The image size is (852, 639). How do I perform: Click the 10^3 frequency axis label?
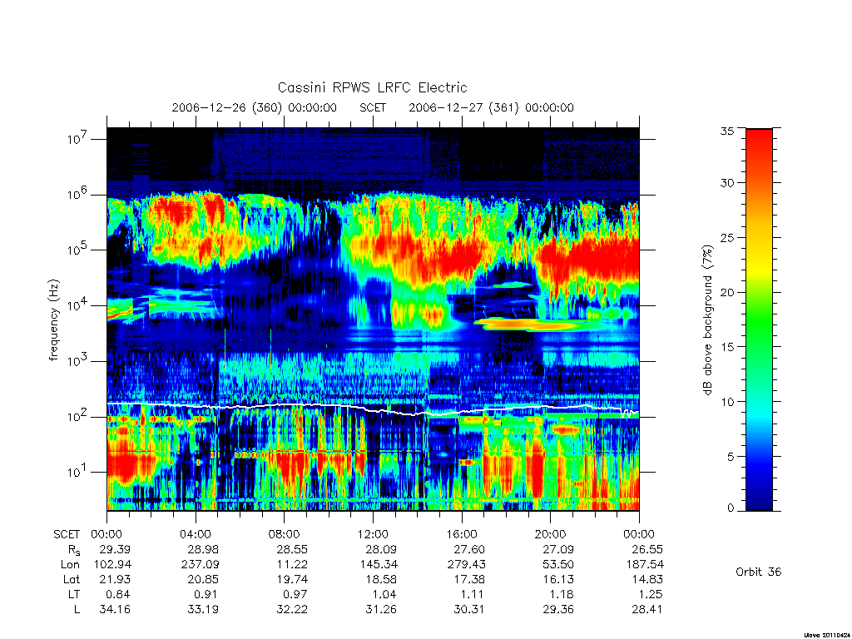pos(79,361)
